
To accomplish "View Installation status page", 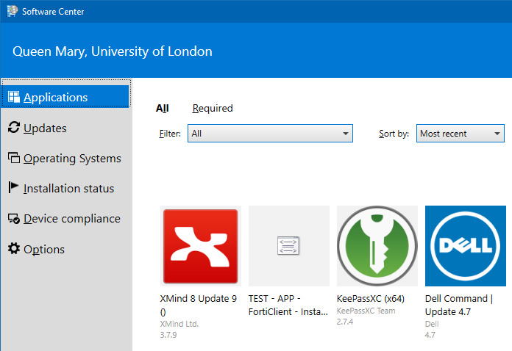I will pyautogui.click(x=68, y=189).
